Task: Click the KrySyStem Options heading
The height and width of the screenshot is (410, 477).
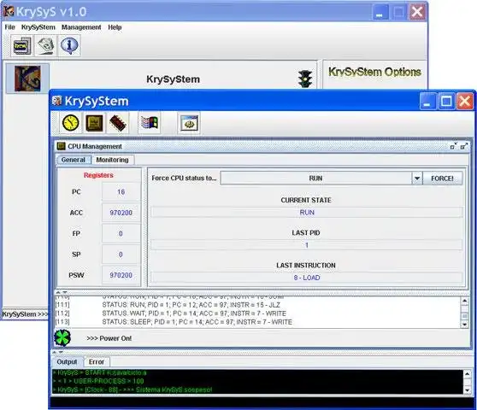Action: 374,72
